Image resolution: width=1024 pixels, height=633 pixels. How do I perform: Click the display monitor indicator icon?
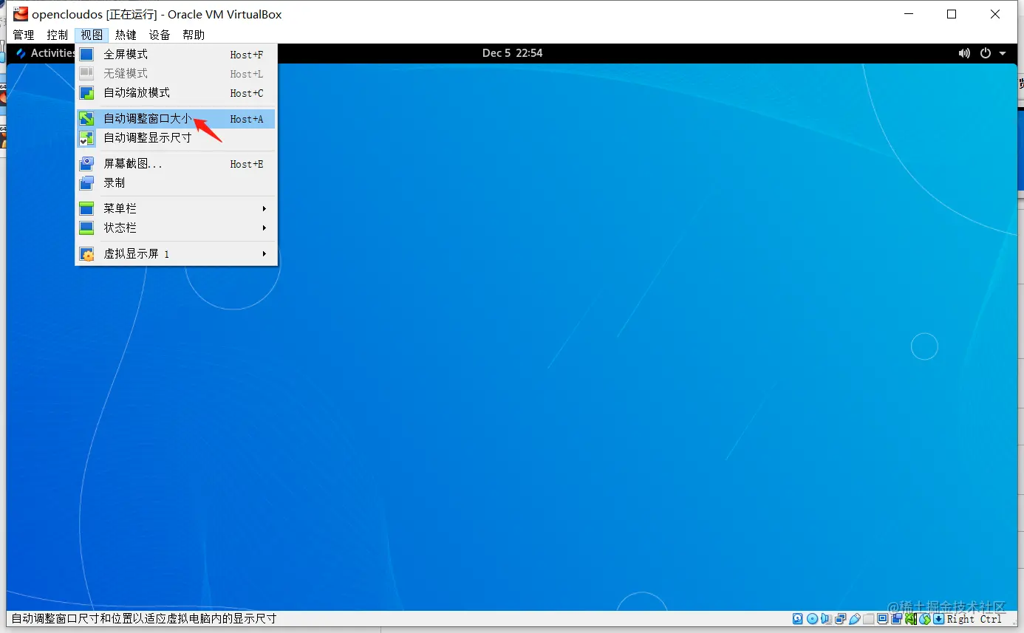tap(882, 619)
